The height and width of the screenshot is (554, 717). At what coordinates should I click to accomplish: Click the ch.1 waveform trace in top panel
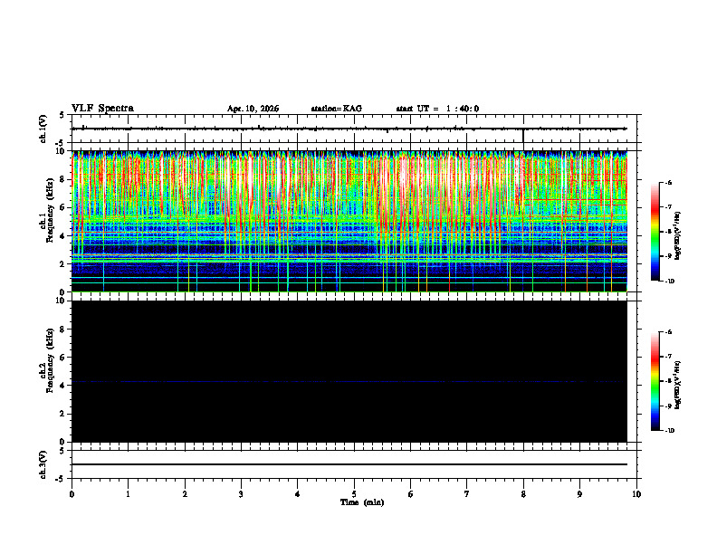coord(349,129)
